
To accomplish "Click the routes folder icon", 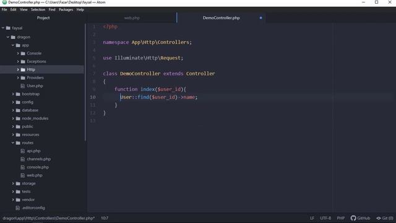I will pos(18,142).
